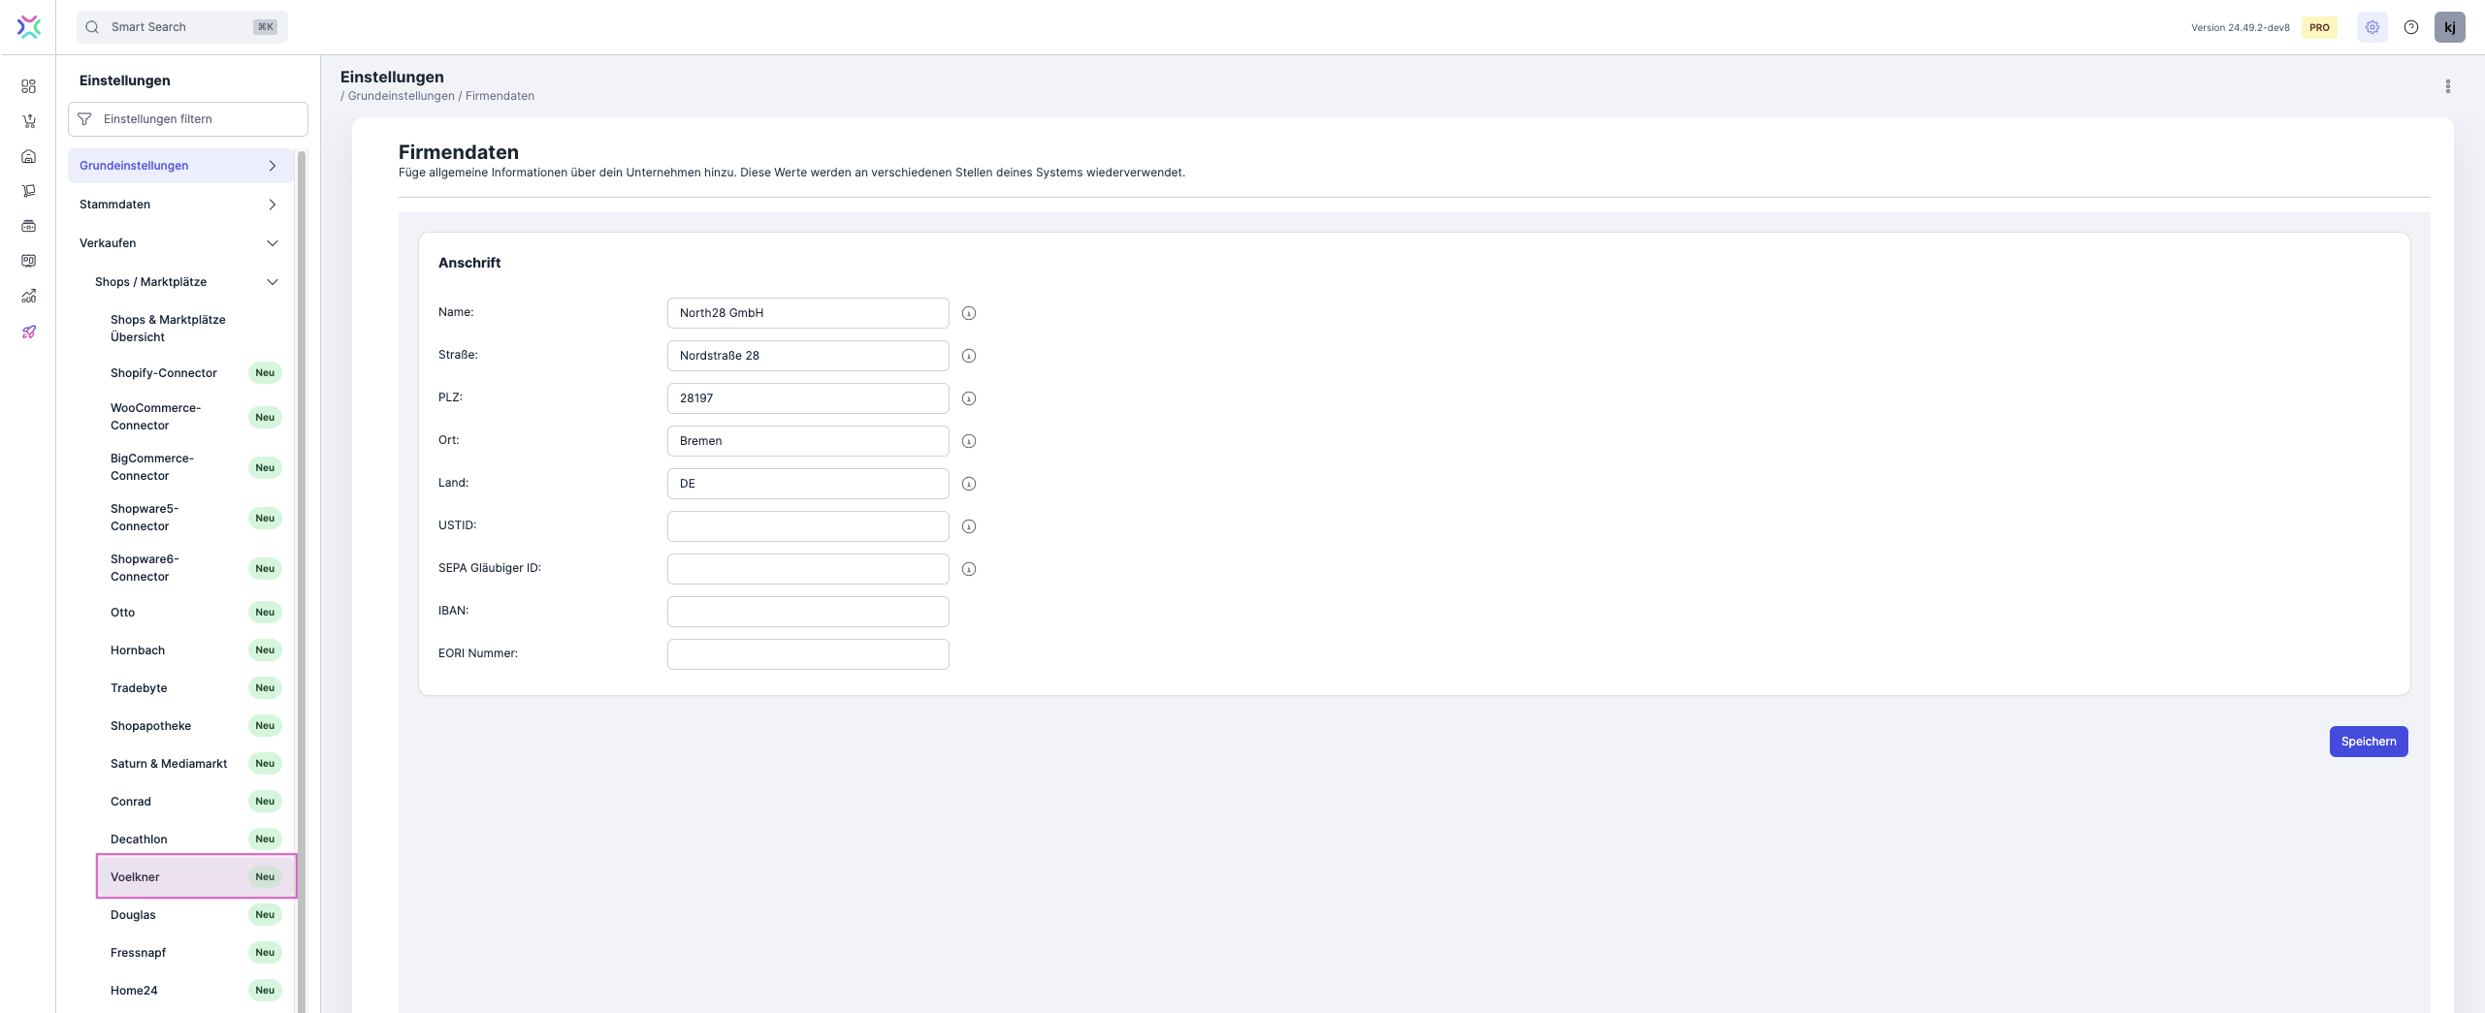Click the help question mark icon
Image resolution: width=2485 pixels, height=1013 pixels.
tap(2410, 27)
